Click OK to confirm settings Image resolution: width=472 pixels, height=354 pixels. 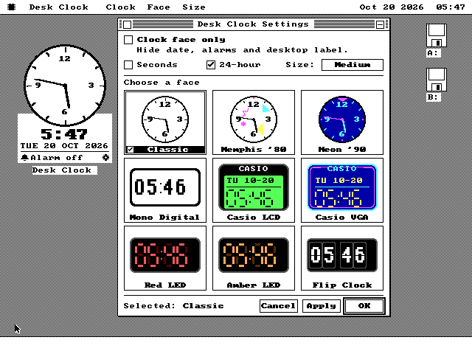tap(364, 306)
